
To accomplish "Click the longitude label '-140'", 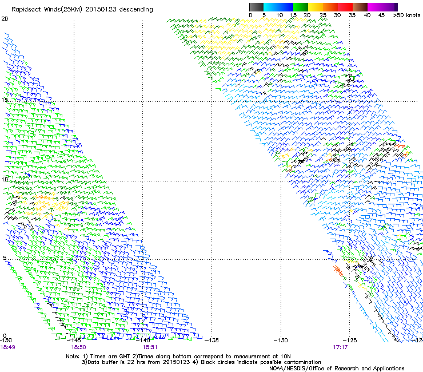I will 143,340.
